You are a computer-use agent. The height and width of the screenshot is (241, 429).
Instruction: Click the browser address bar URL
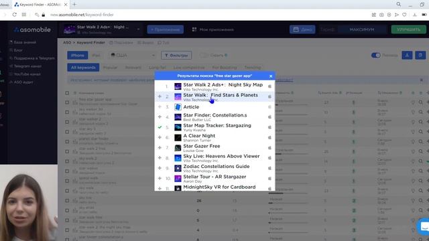[82, 15]
